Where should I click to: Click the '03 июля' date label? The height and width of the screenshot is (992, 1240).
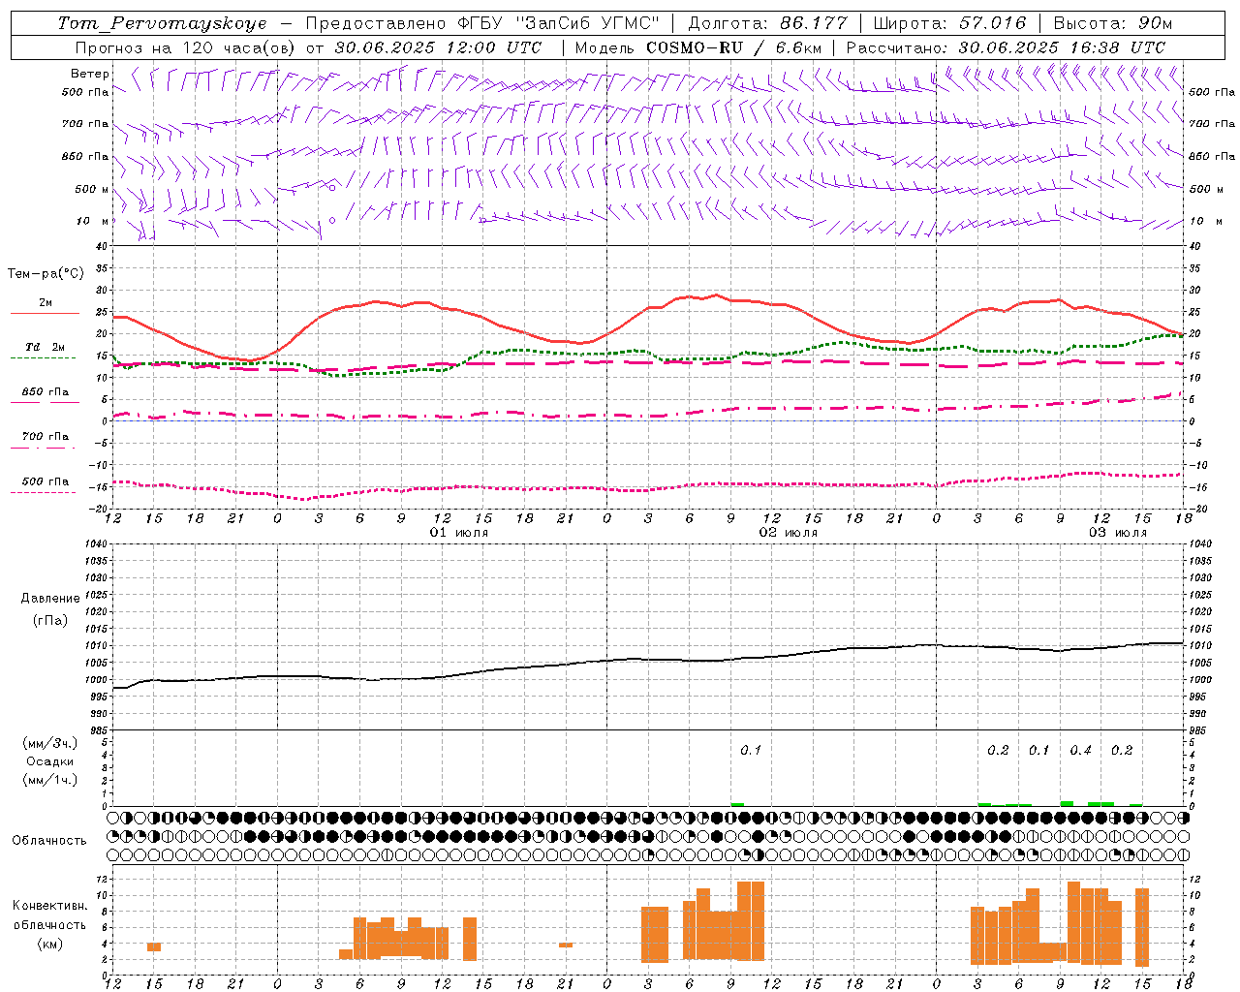(x=1118, y=533)
